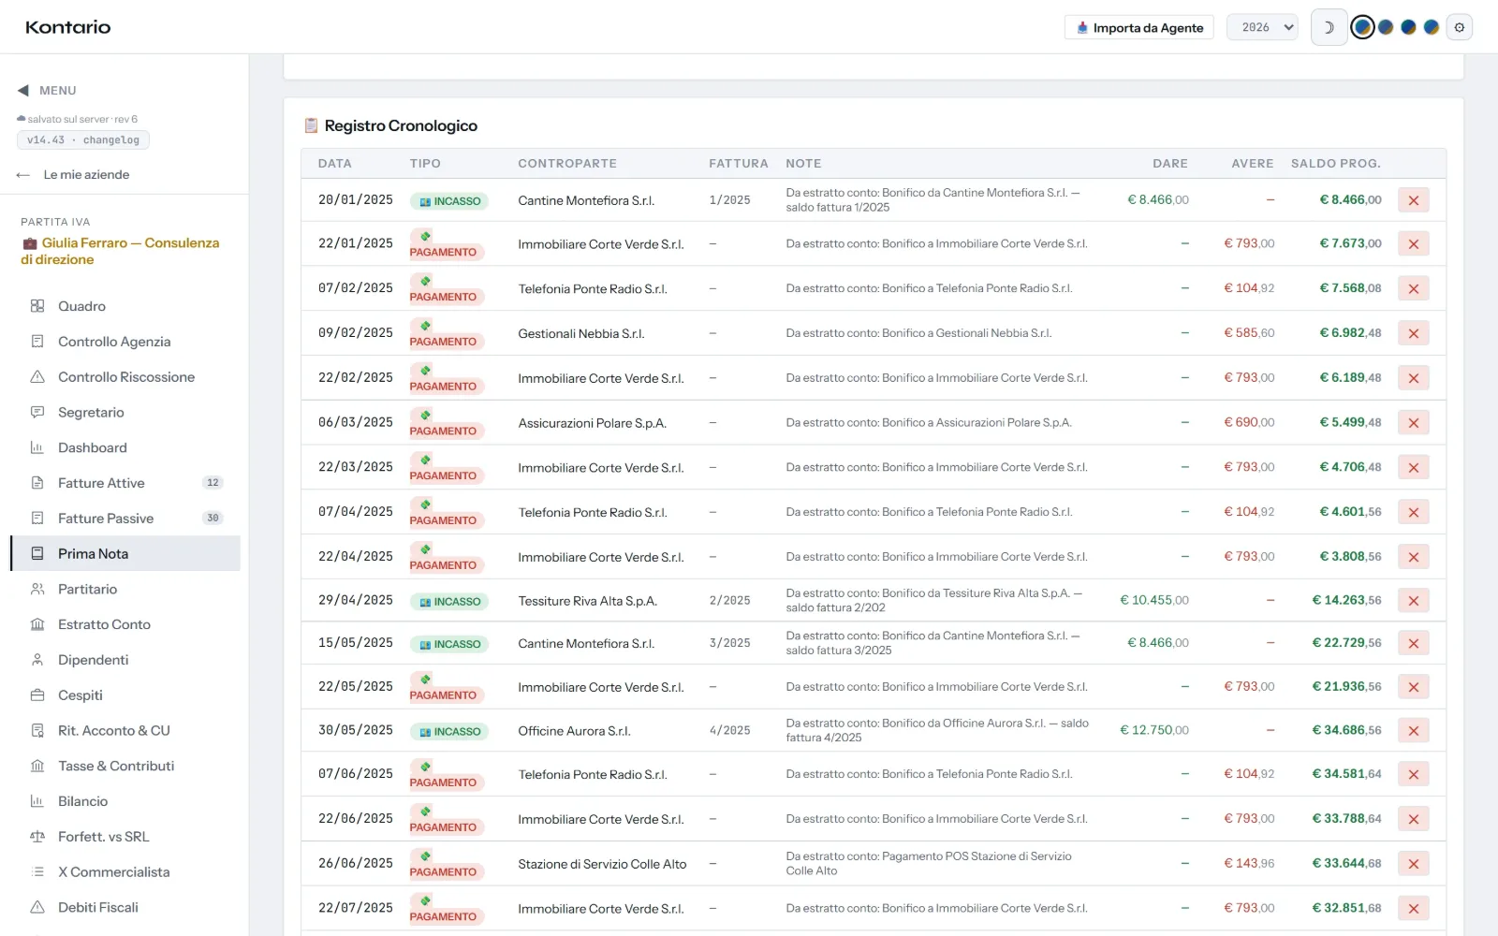Open the Bilancio page

point(125,801)
